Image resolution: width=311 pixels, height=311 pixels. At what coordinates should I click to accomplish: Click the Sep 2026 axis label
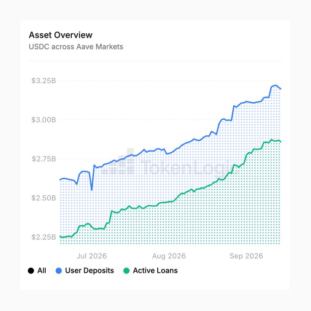(x=246, y=256)
